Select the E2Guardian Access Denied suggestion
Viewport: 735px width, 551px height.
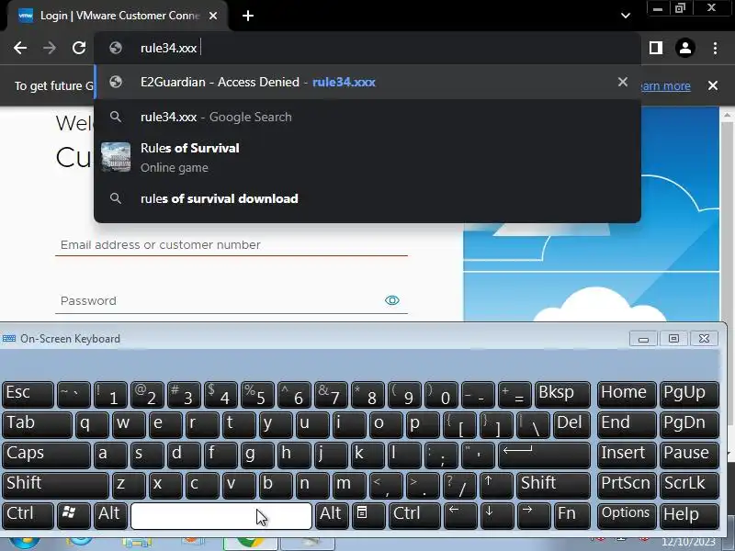pyautogui.click(x=367, y=82)
